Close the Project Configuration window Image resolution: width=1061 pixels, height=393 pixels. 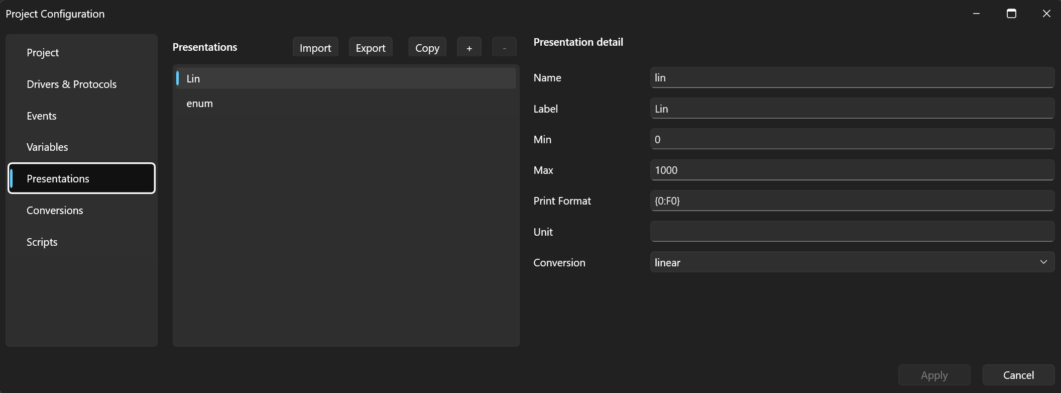click(x=1046, y=14)
